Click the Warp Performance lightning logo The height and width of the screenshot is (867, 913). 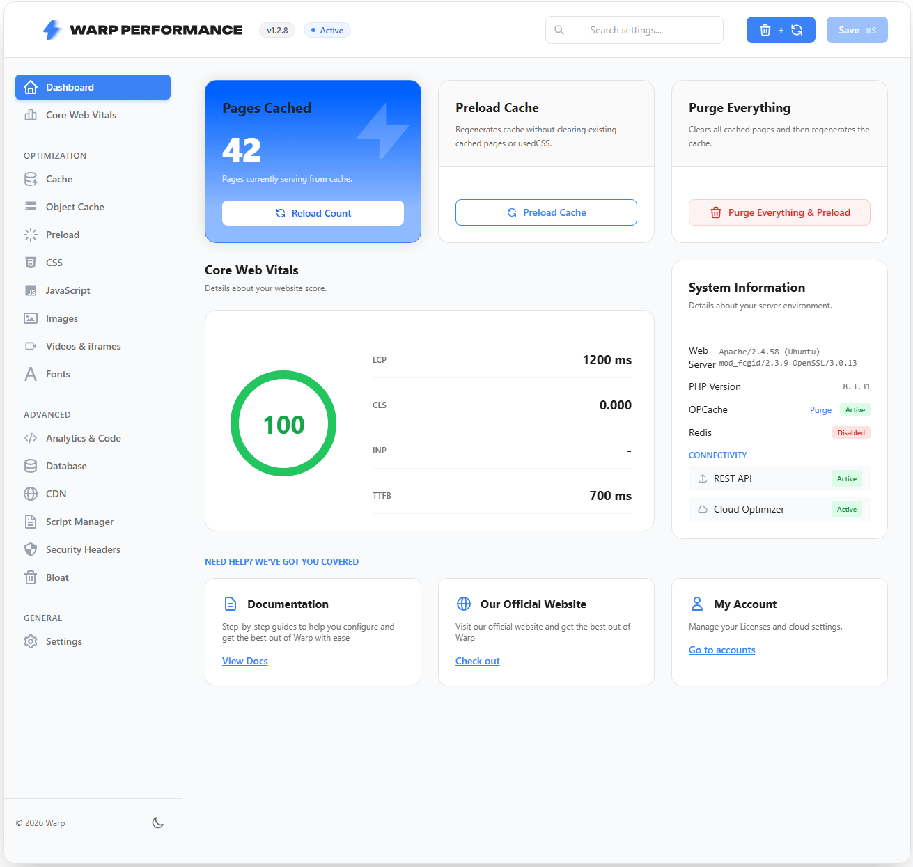(52, 30)
